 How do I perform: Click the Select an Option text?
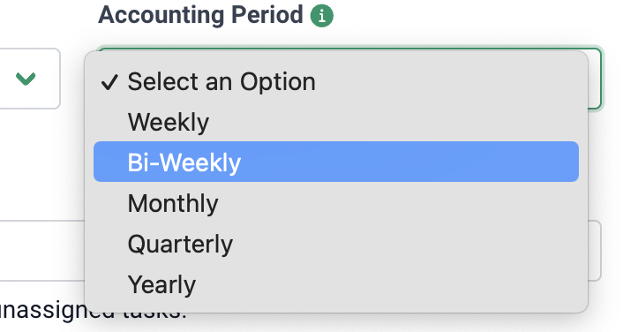pos(221,82)
